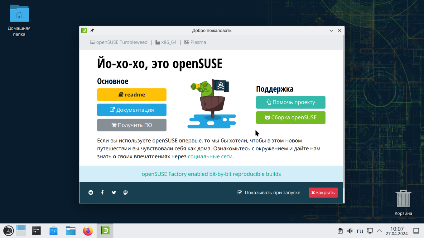The width and height of the screenshot is (424, 238).
Task: Launch the Discover software center from the taskbar
Action: pos(54,231)
